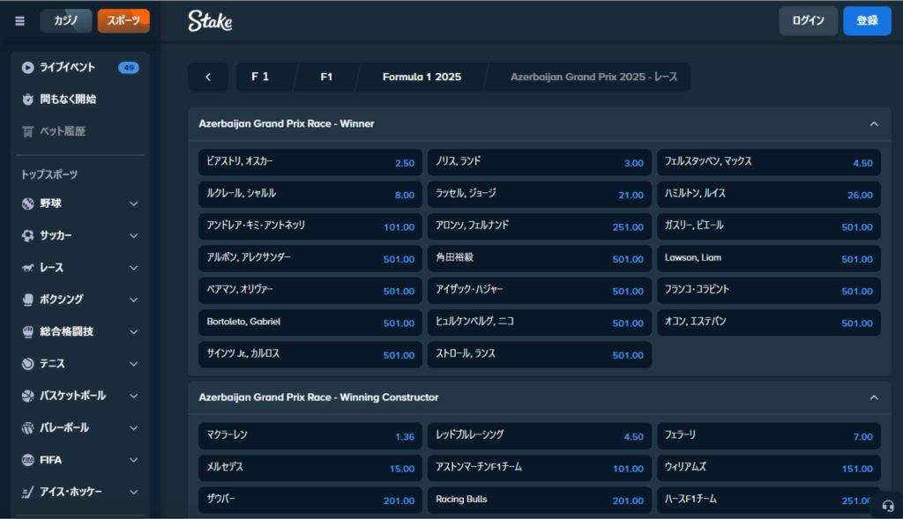Bet on ハミルトン, ルイス at 26.00
Image resolution: width=903 pixels, height=519 pixels.
pyautogui.click(x=768, y=195)
